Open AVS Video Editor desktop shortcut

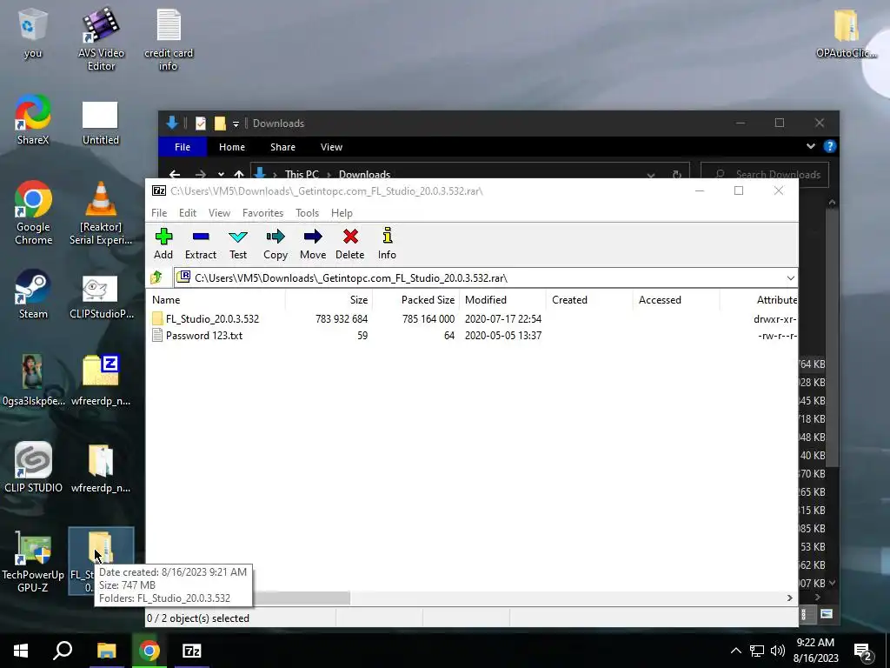[x=101, y=38]
